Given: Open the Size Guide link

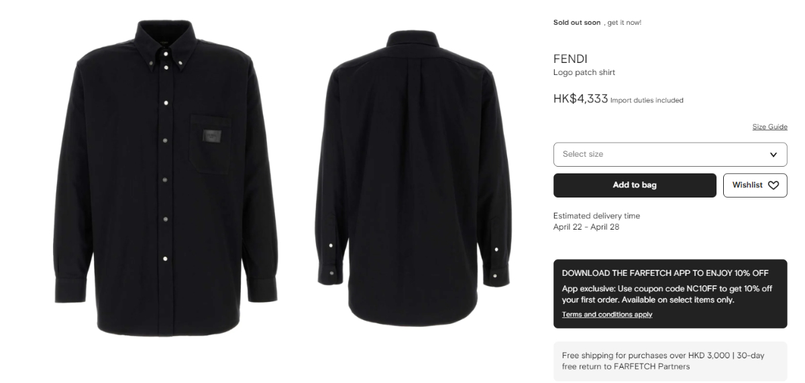Looking at the screenshot, I should click(769, 127).
